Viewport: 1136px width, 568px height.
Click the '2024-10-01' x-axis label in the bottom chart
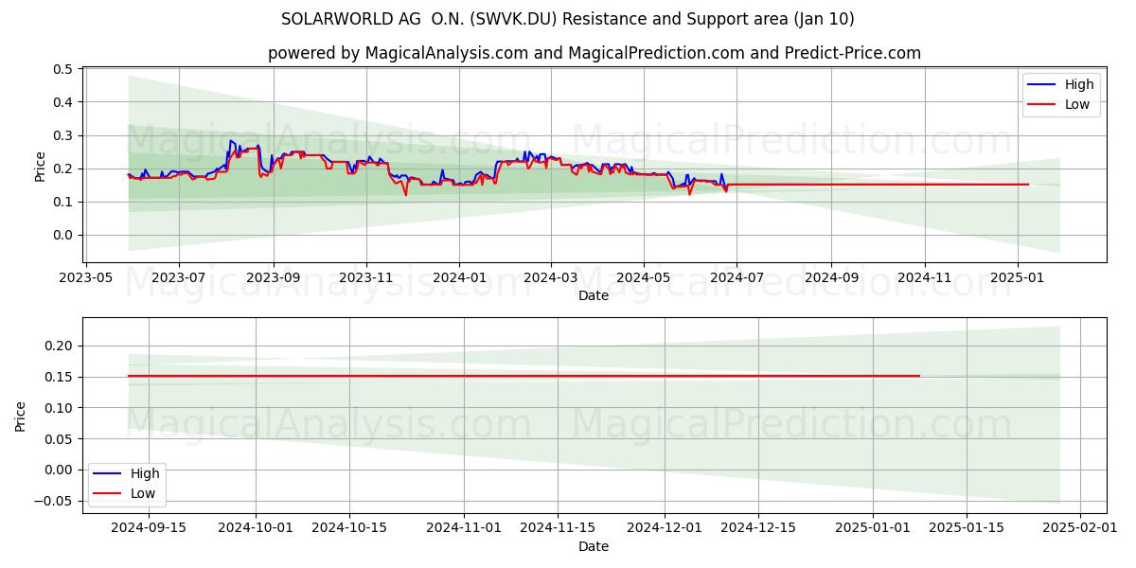(x=255, y=529)
